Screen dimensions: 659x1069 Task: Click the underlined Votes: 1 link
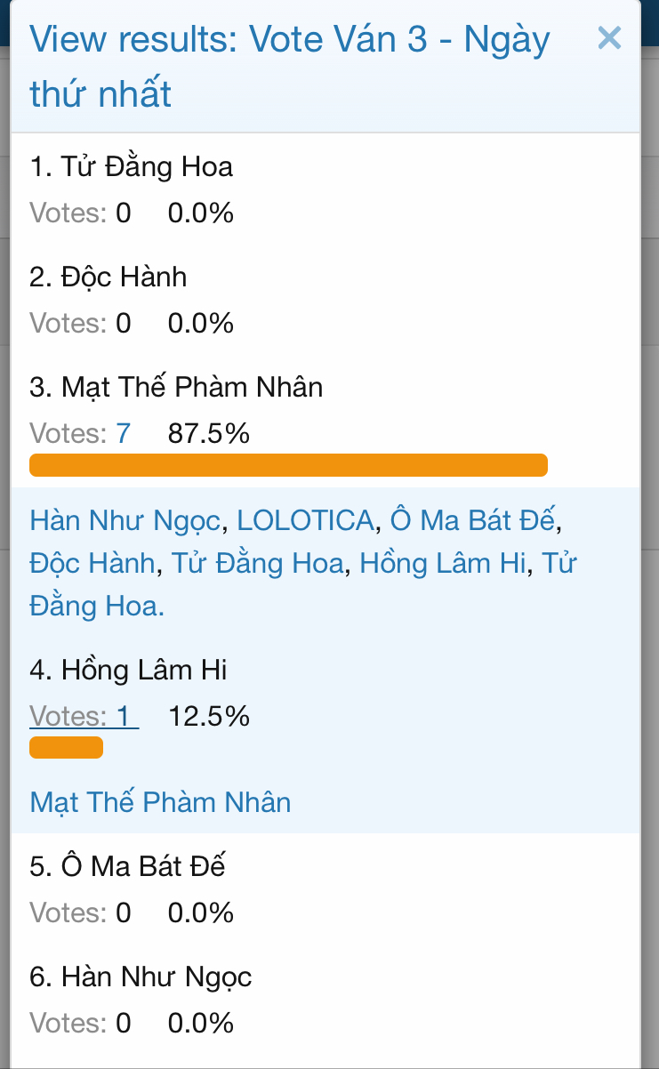pyautogui.click(x=84, y=716)
